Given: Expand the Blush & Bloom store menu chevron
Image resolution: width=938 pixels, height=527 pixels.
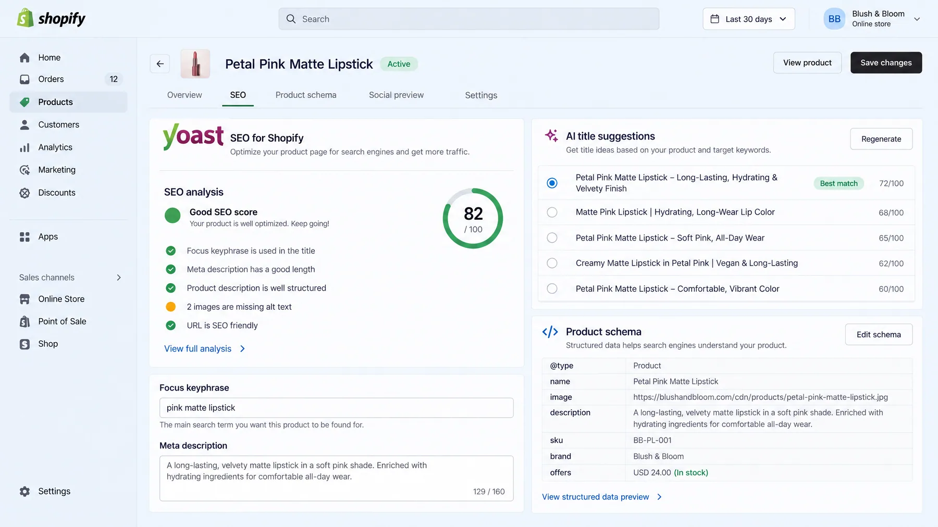Looking at the screenshot, I should pyautogui.click(x=917, y=19).
